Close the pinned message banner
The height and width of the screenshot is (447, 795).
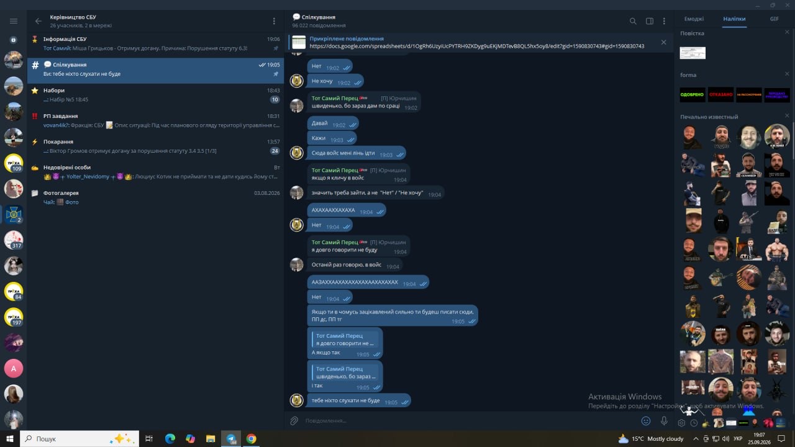(x=663, y=42)
